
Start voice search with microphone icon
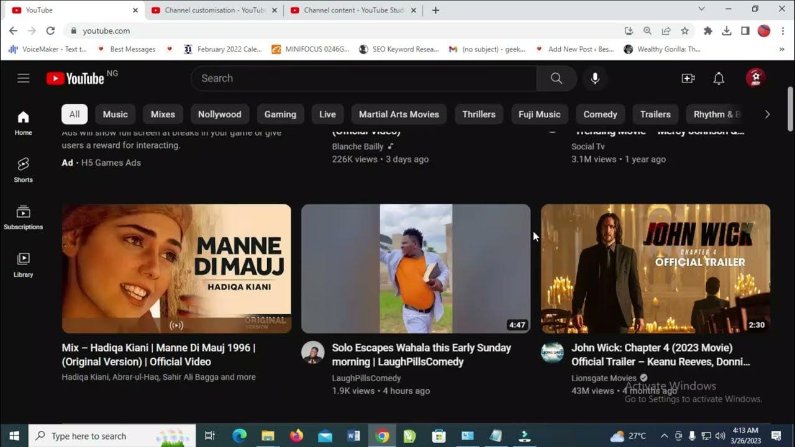(595, 78)
